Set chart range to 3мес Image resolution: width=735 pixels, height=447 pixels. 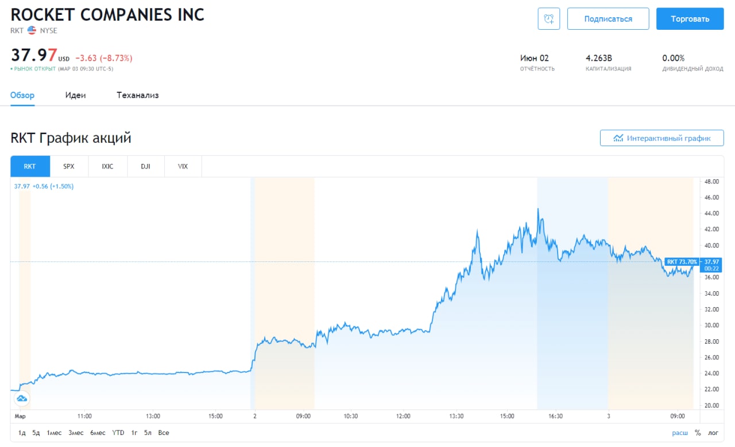pos(76,433)
